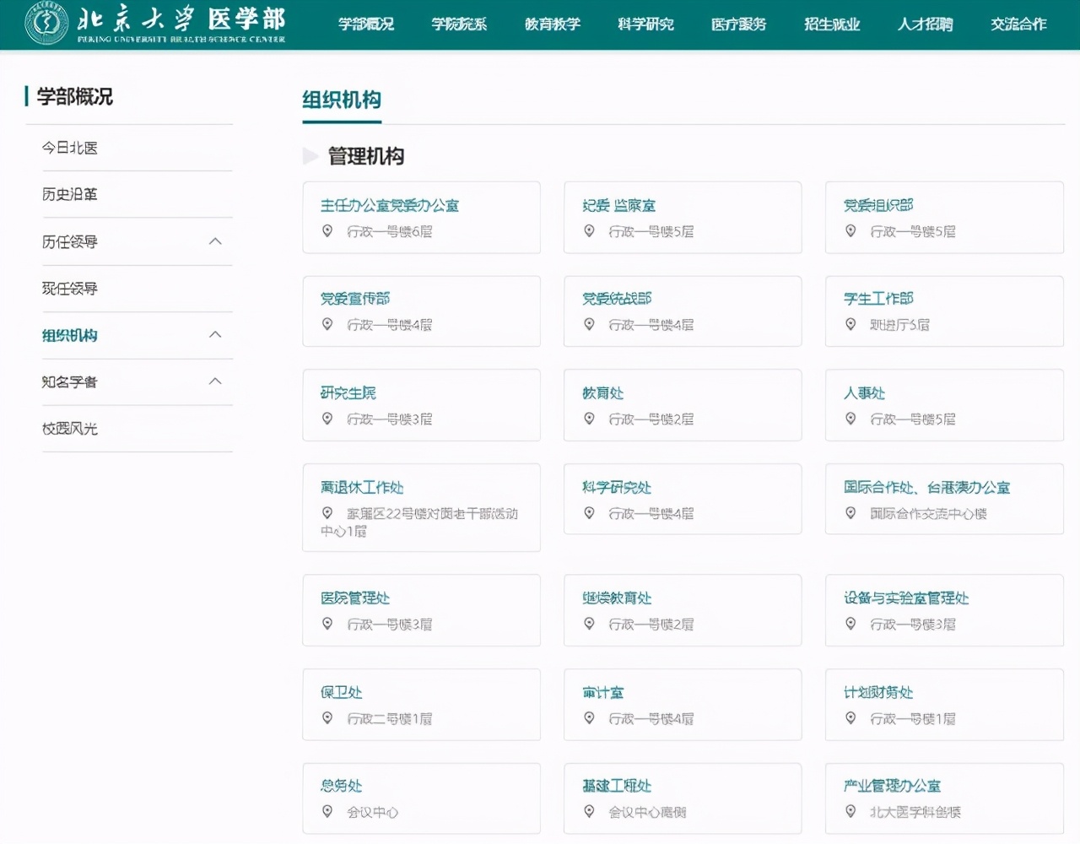The image size is (1080, 844).
Task: Click the Peking University medical emblem logo
Action: point(46,24)
